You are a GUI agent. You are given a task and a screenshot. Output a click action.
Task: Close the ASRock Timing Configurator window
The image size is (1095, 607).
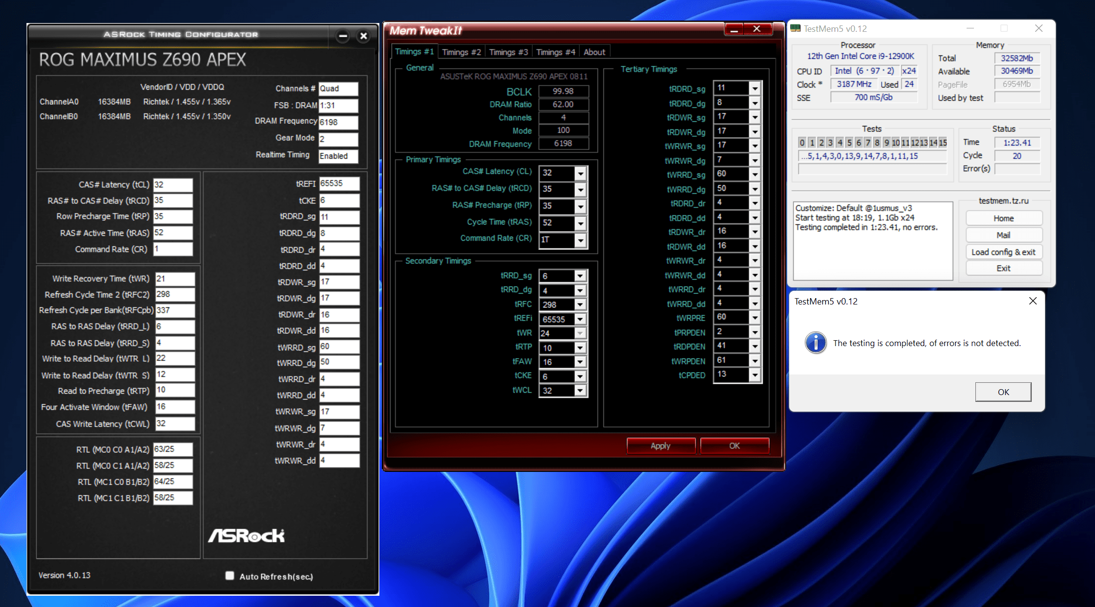click(x=363, y=36)
